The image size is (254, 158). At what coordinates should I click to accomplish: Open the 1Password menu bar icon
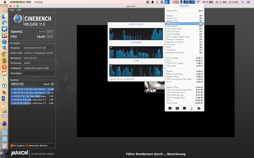[x=162, y=2]
